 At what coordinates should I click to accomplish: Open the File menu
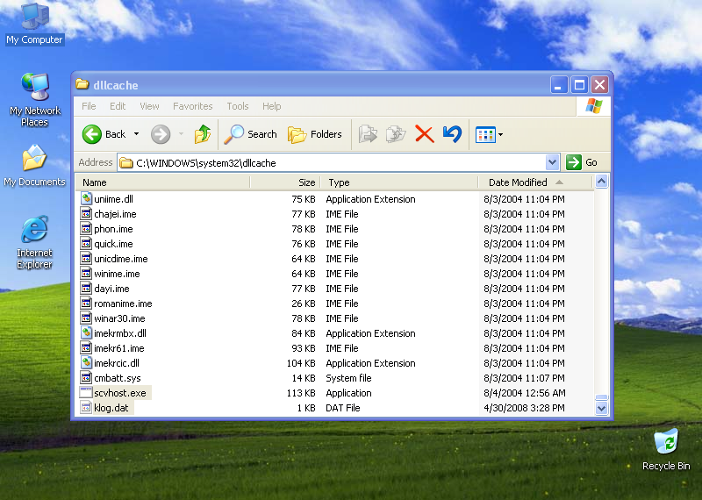[89, 106]
